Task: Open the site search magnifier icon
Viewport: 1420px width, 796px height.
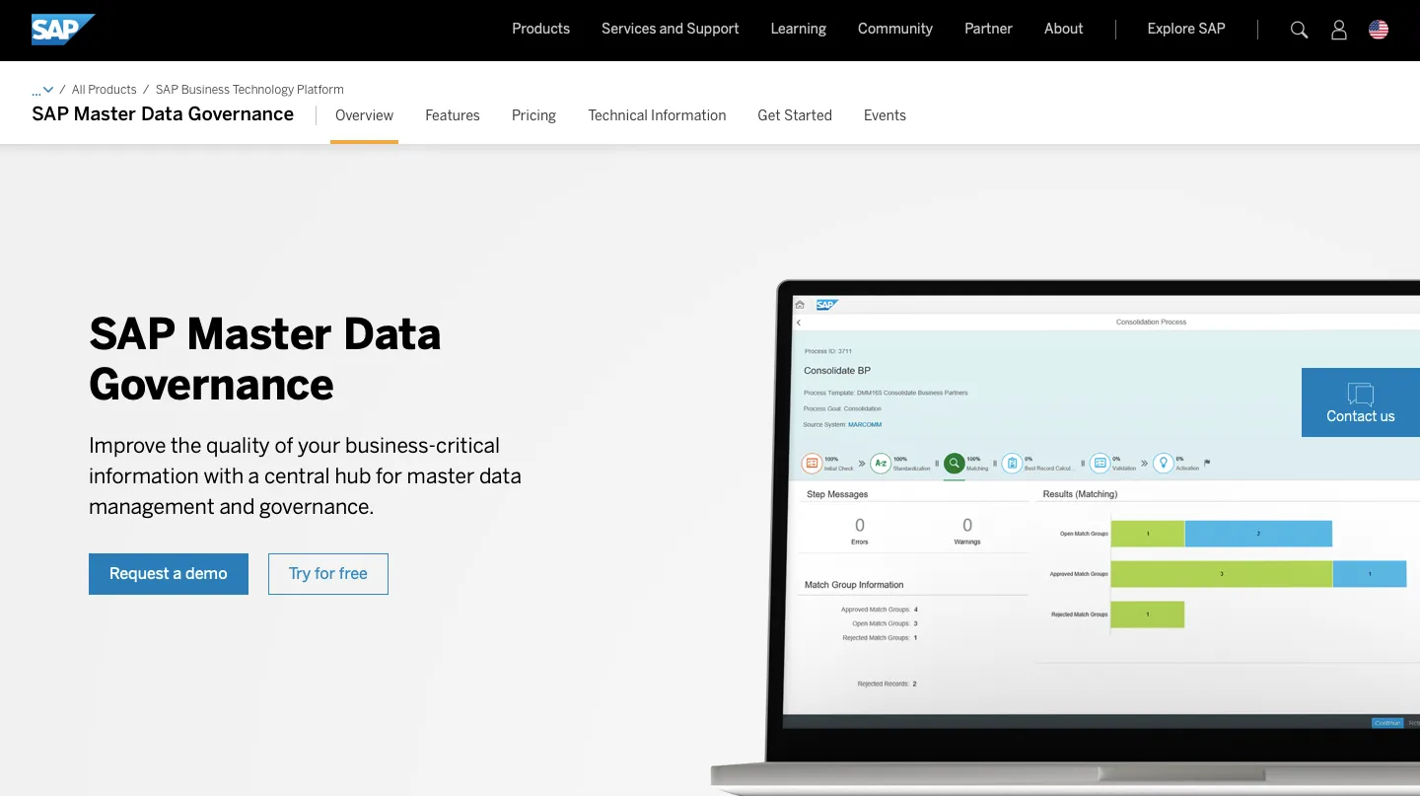Action: point(1300,30)
